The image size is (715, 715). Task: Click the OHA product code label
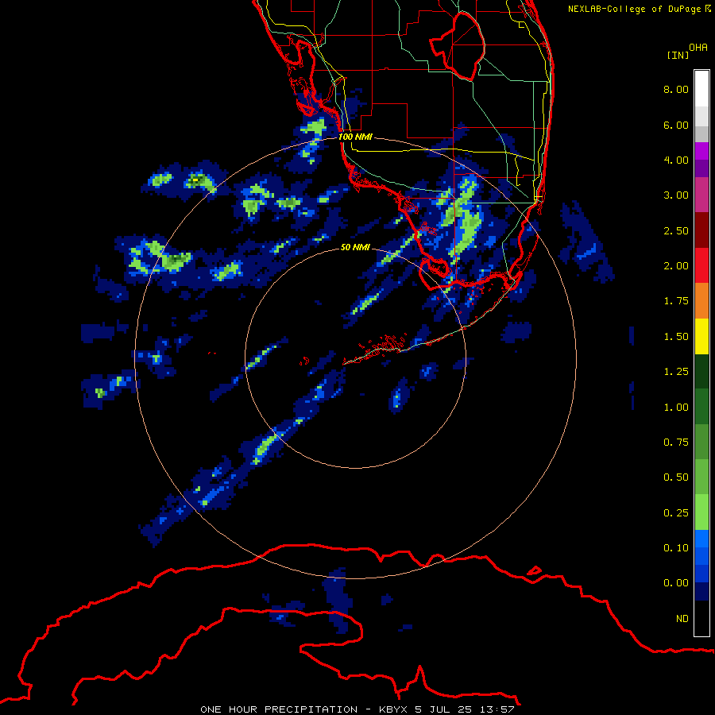point(698,48)
